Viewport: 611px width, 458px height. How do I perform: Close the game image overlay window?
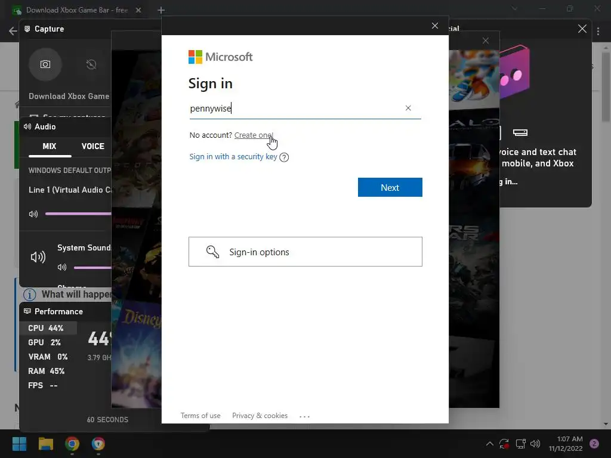486,41
